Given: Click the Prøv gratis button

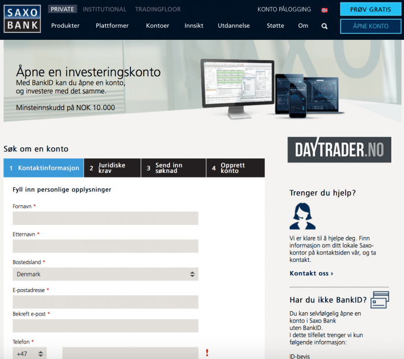Looking at the screenshot, I should (371, 9).
